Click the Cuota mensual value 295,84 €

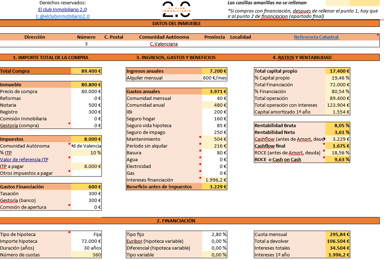338,235
